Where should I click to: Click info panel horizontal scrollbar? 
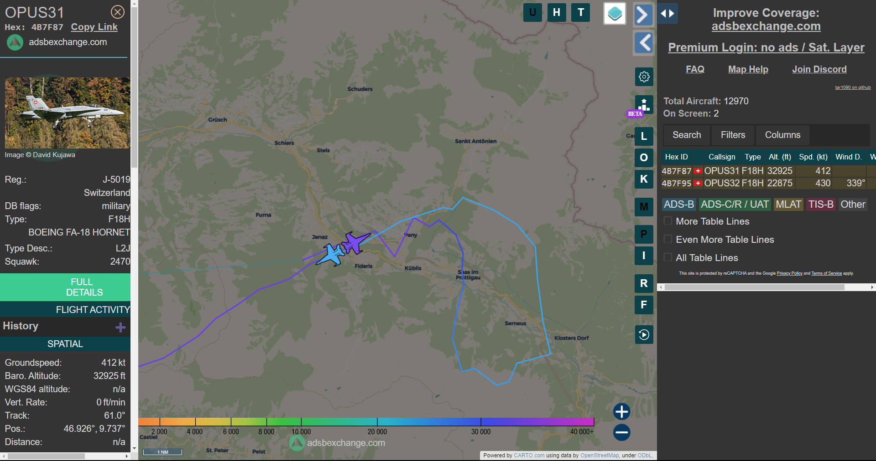click(46, 456)
